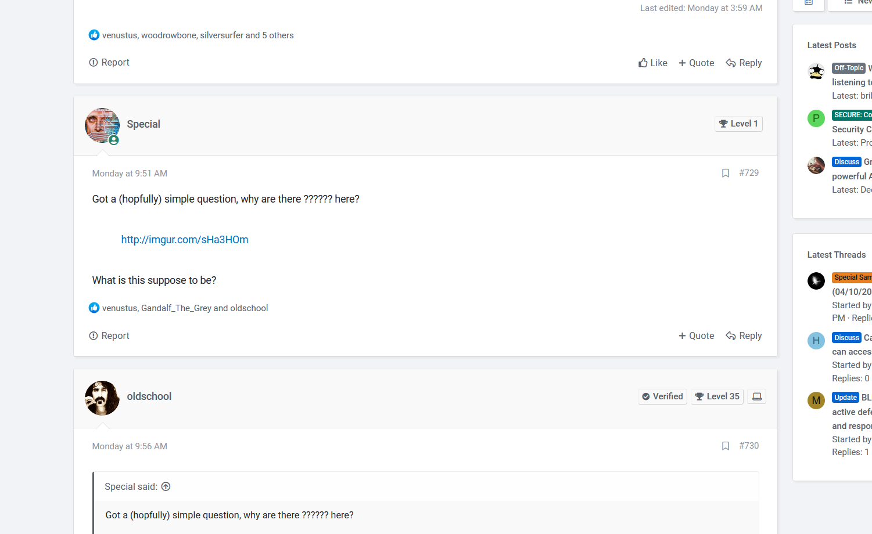Click the laptop icon on oldschool's post

(756, 396)
